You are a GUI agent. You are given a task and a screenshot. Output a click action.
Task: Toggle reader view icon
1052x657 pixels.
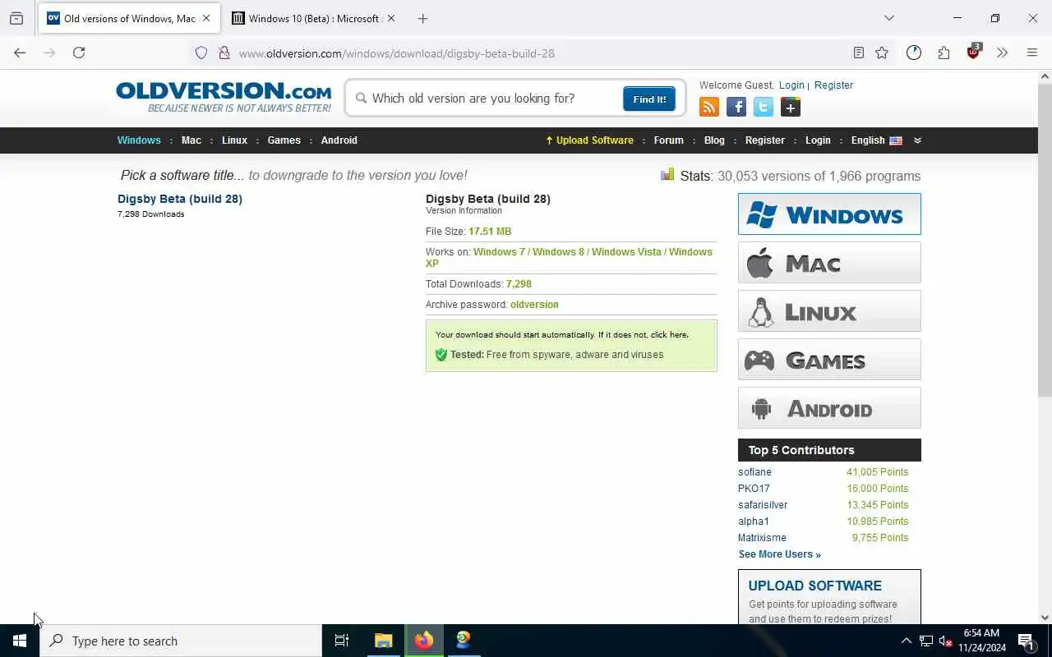coord(859,53)
